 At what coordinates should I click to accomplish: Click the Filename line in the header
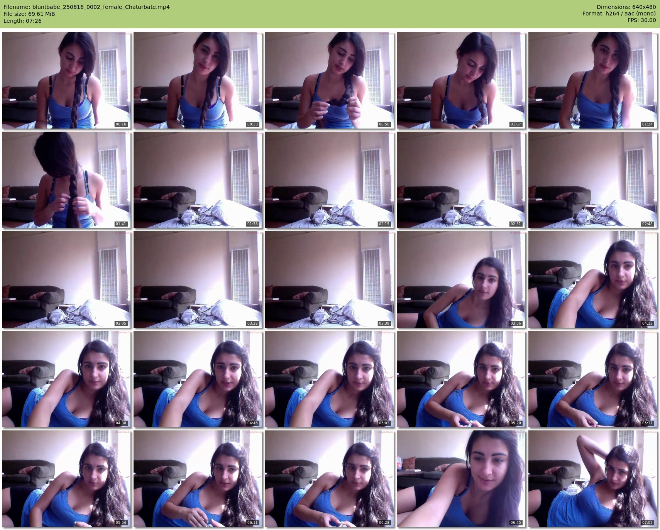pyautogui.click(x=86, y=7)
